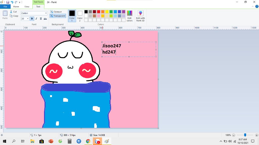Click the Paste clipboard icon
This screenshot has height=145, width=259.
coord(5,15)
